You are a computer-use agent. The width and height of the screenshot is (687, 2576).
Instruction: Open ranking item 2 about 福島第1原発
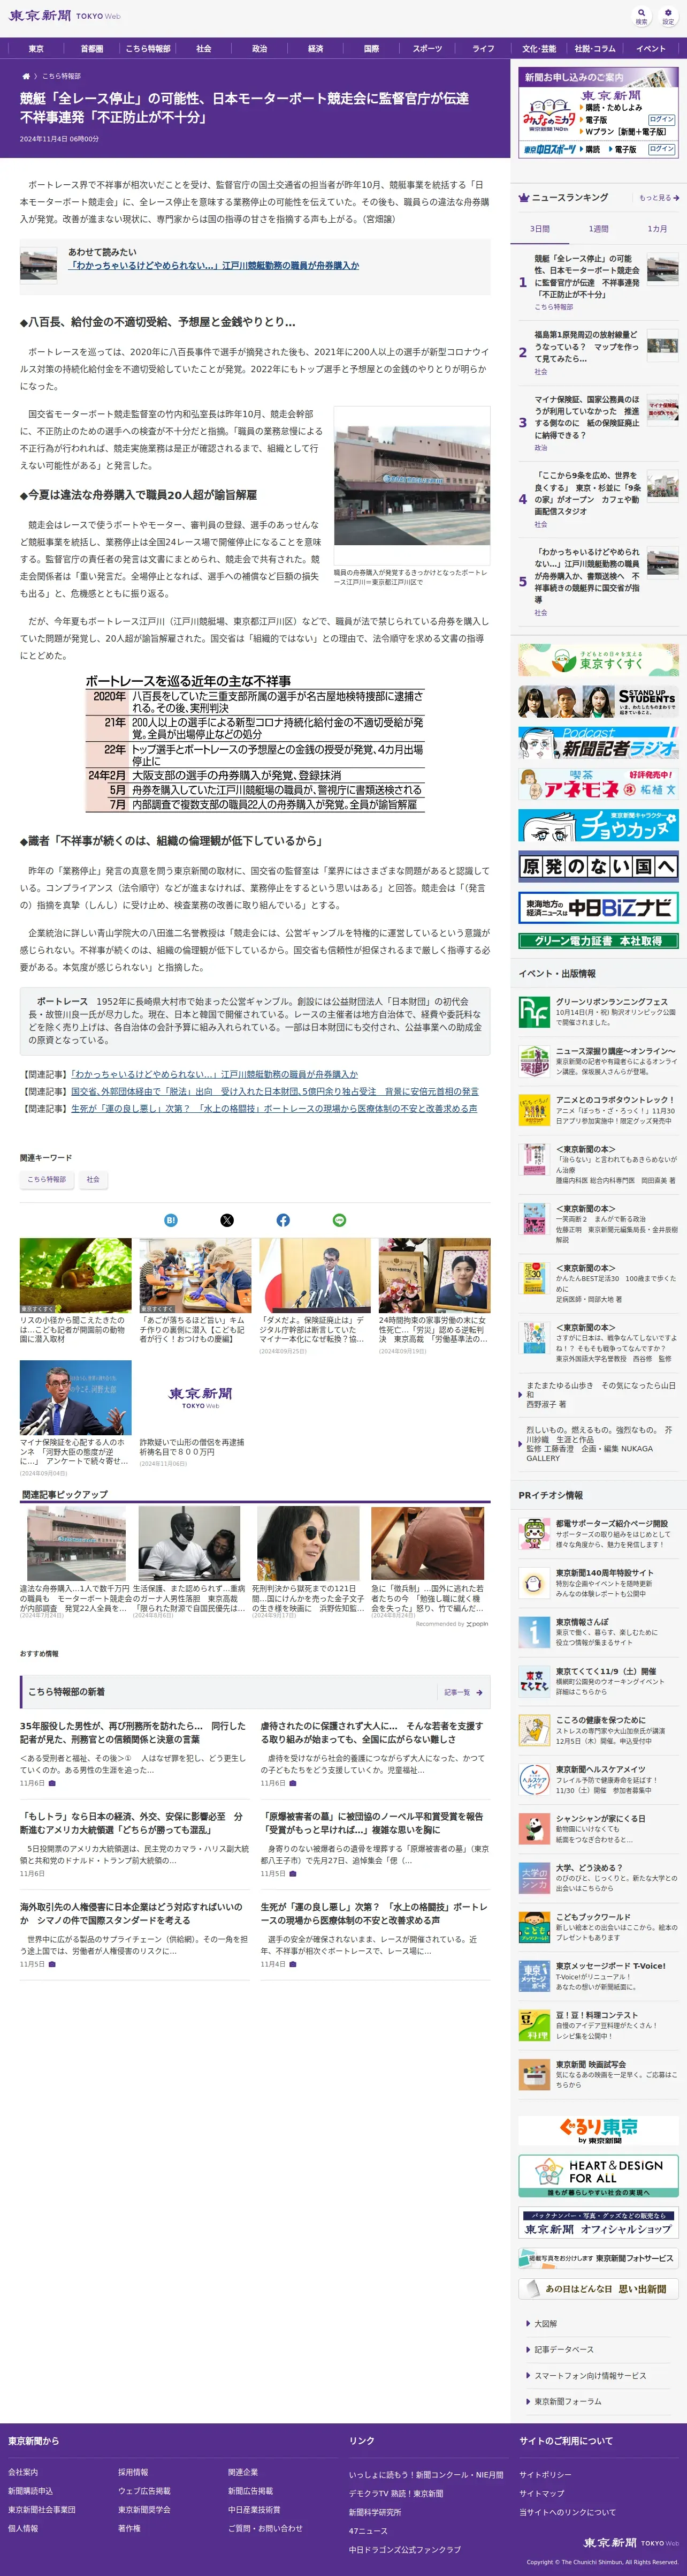(597, 353)
